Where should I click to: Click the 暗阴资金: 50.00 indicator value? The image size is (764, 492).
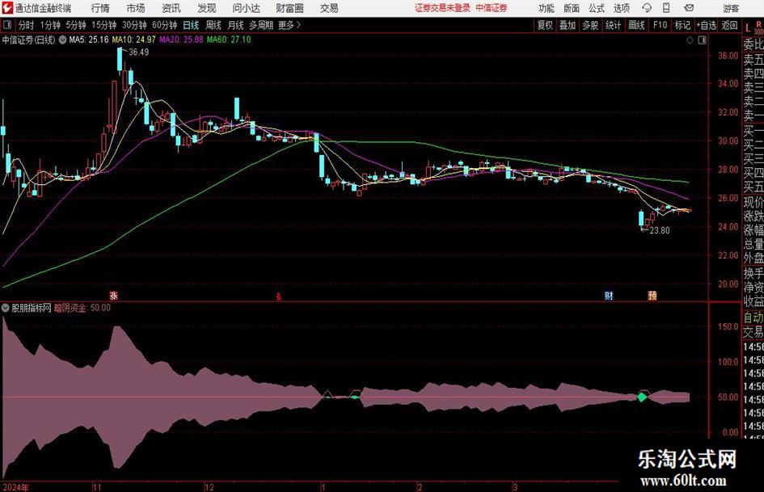(x=82, y=308)
